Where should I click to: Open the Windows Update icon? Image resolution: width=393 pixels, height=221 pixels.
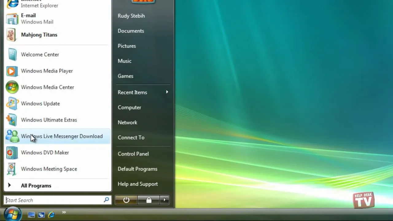(12, 104)
